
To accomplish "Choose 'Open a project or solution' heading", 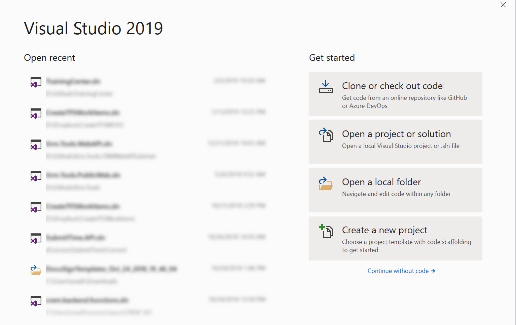I will point(396,134).
